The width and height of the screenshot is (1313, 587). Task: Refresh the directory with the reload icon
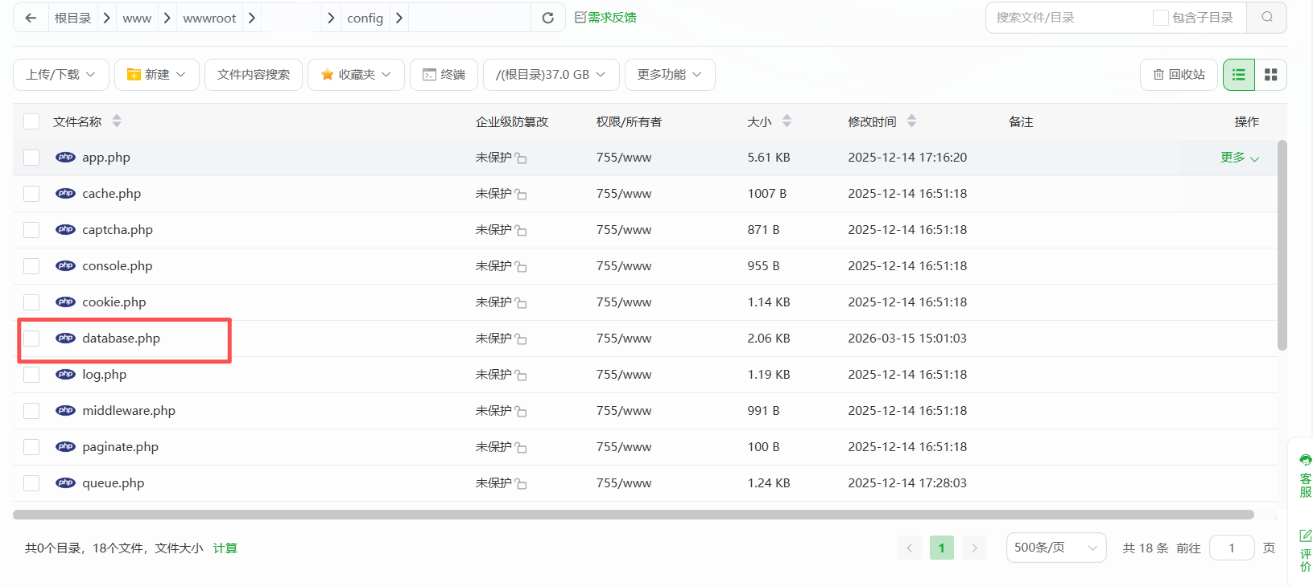tap(547, 18)
